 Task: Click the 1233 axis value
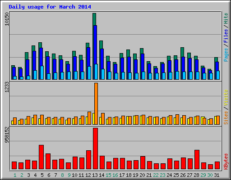pos(7,87)
